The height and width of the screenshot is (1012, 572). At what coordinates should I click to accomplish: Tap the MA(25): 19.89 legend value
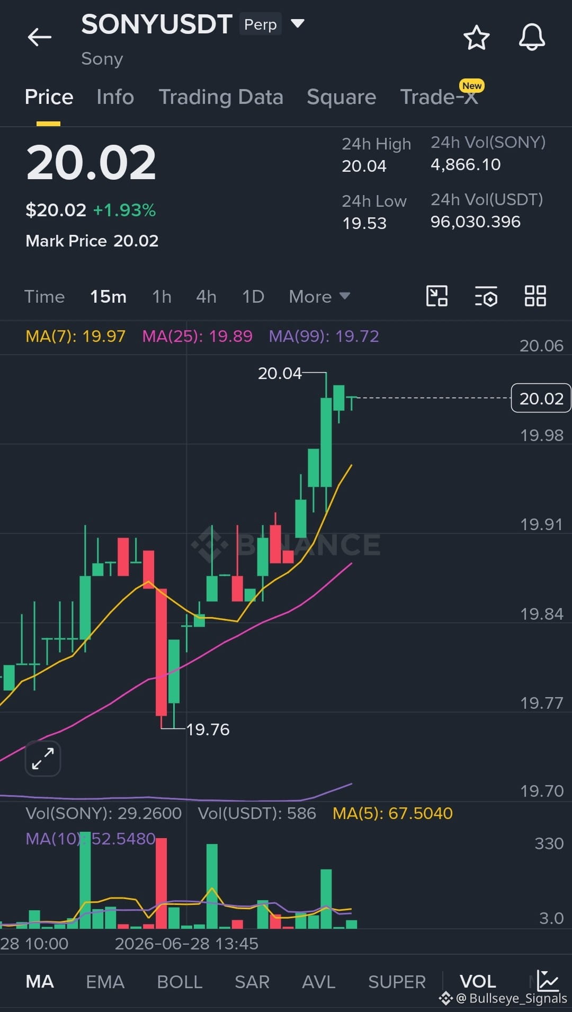coord(198,336)
